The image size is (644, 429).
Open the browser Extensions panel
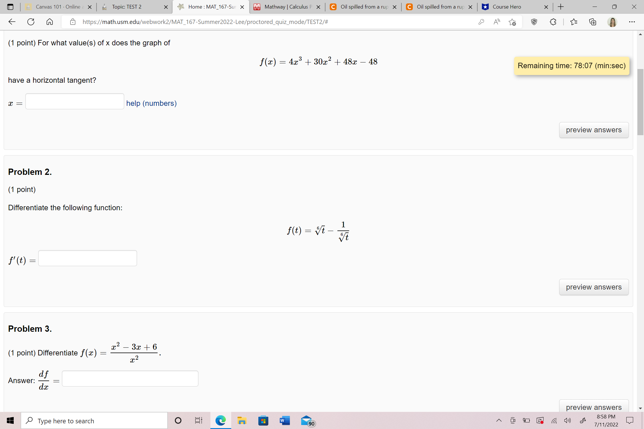pos(553,22)
